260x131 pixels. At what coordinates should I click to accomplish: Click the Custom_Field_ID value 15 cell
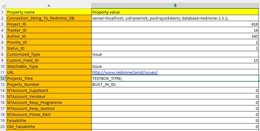(175, 61)
